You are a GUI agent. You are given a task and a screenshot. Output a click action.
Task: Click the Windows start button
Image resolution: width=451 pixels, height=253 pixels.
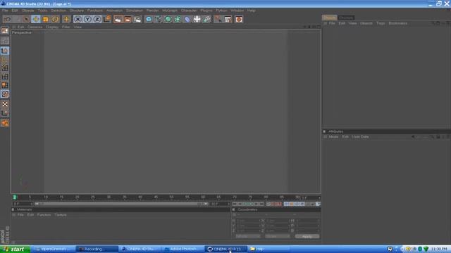15,249
